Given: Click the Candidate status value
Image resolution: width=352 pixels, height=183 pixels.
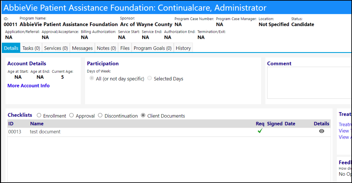Looking at the screenshot, I should click(x=303, y=24).
